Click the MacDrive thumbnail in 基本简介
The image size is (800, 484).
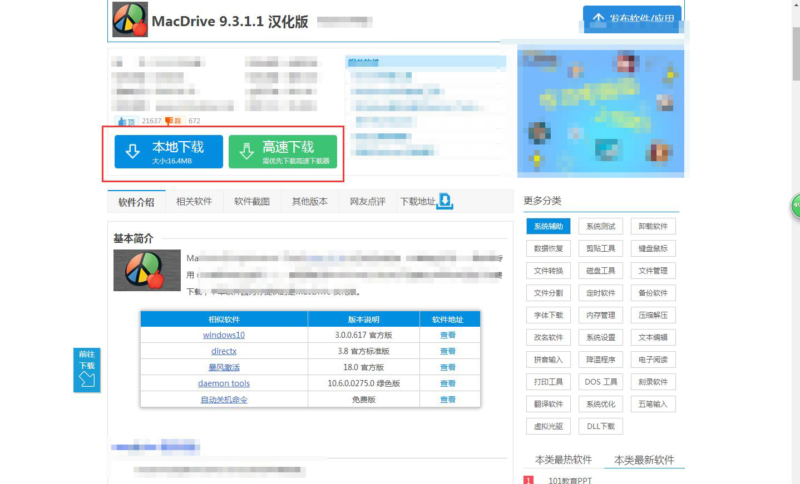click(x=147, y=270)
